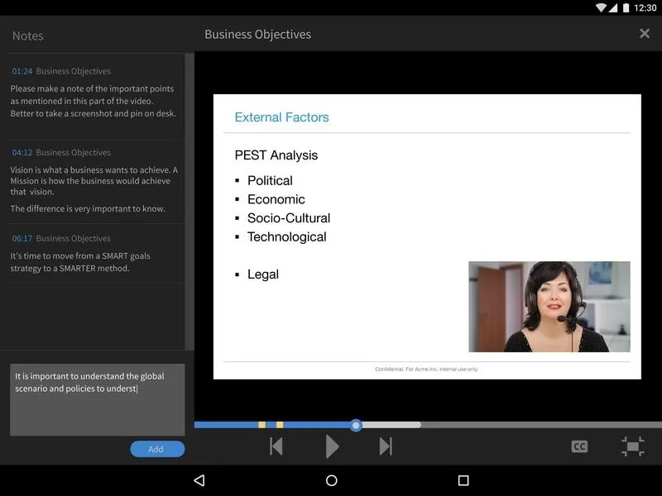Image resolution: width=662 pixels, height=496 pixels.
Task: Tap the Android back navigation icon
Action: 199,480
